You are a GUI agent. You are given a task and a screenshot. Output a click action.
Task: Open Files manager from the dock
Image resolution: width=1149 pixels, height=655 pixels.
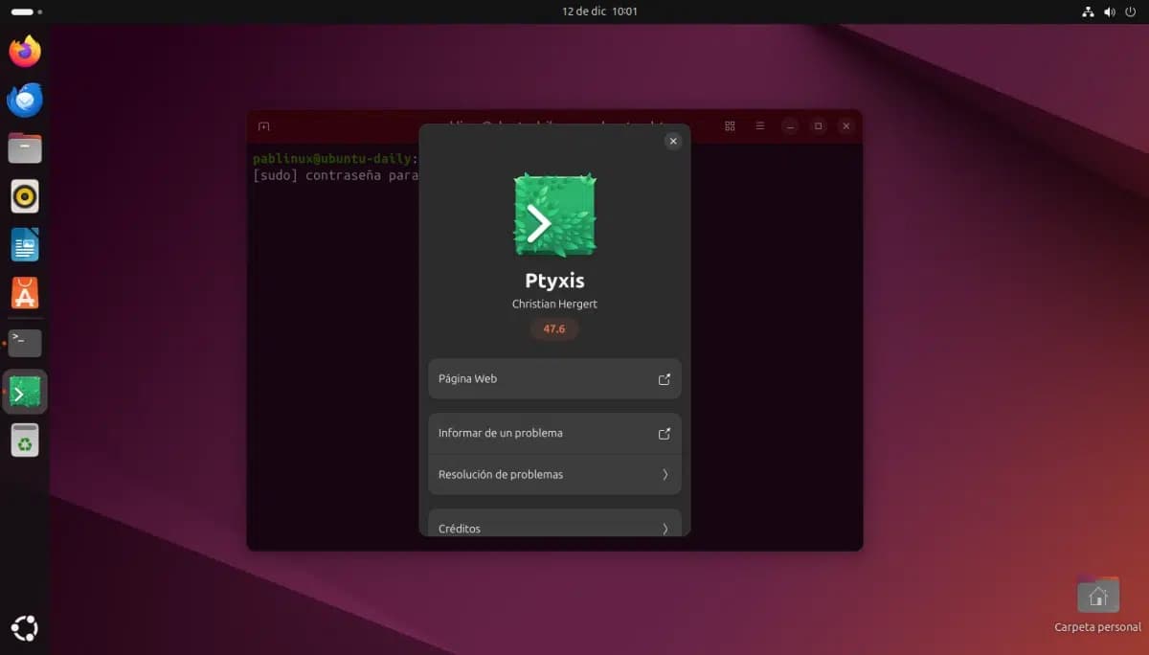tap(25, 147)
